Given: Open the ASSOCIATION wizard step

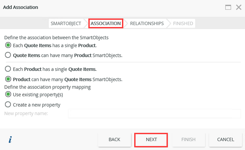Looking at the screenshot, I should [x=106, y=23].
